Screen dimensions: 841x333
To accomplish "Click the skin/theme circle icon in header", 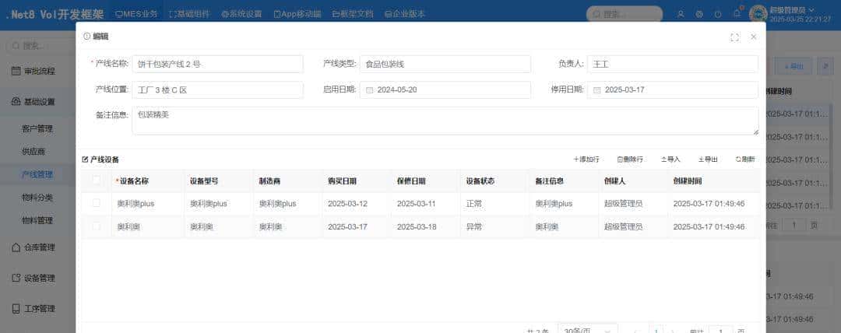I will tap(699, 15).
